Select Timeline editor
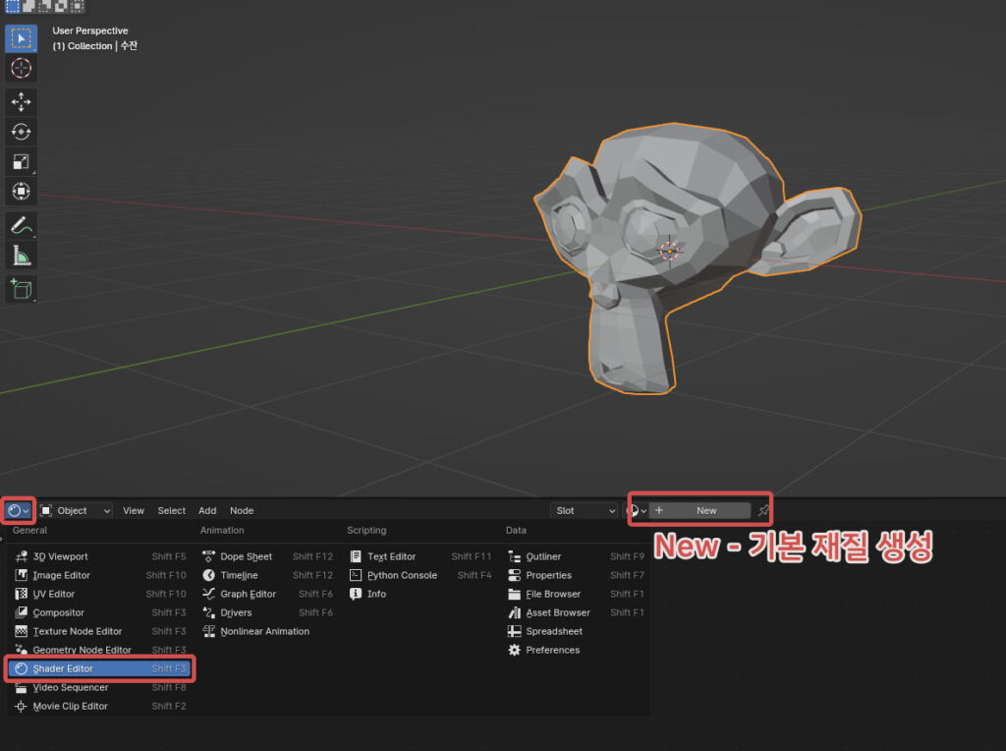 tap(267, 575)
